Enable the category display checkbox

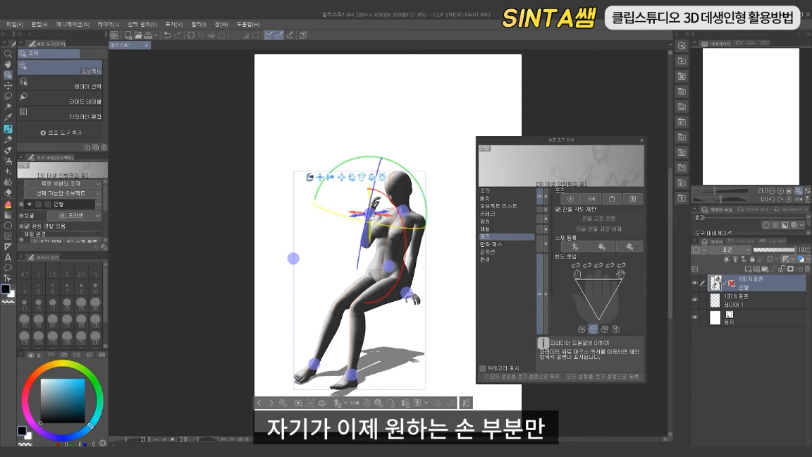tap(483, 368)
